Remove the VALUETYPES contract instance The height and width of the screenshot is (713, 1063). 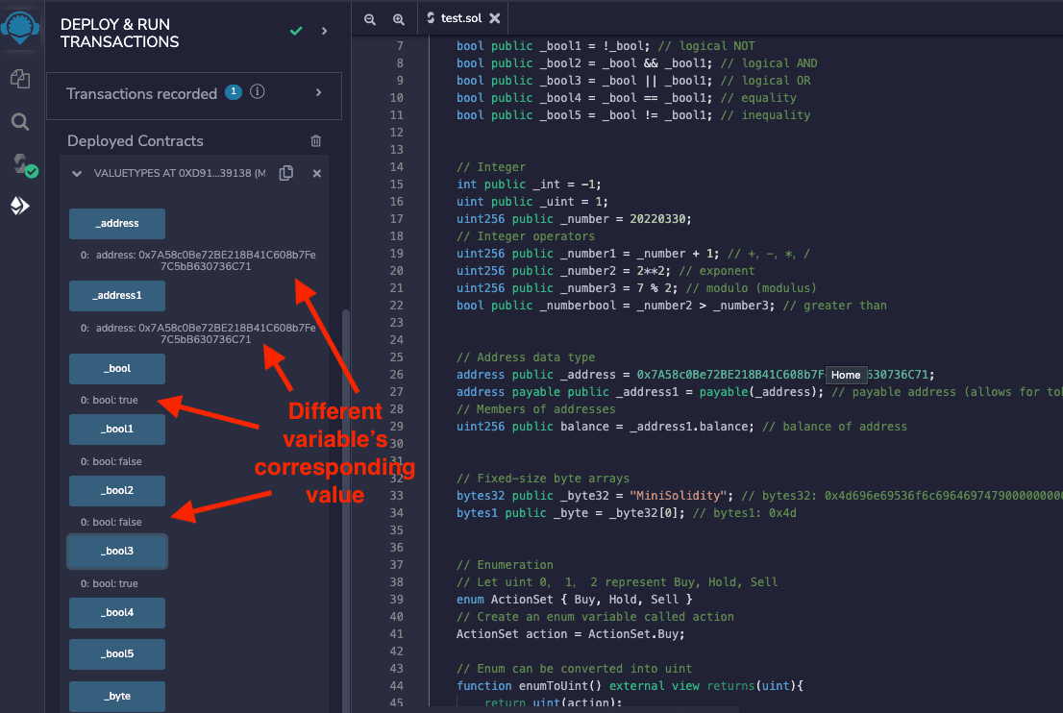click(x=316, y=173)
